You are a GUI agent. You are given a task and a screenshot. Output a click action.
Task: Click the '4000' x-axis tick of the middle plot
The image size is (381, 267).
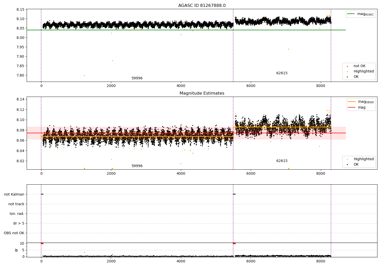181,174
